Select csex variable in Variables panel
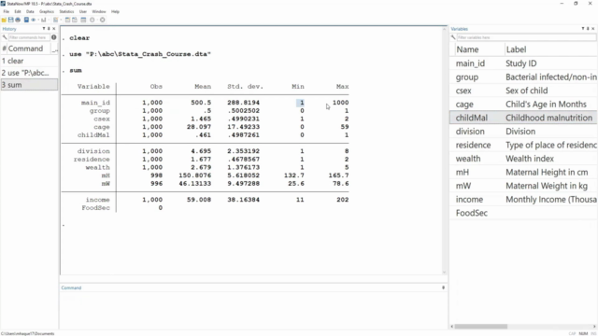Viewport: 598px width, 336px height. pyautogui.click(x=523, y=91)
